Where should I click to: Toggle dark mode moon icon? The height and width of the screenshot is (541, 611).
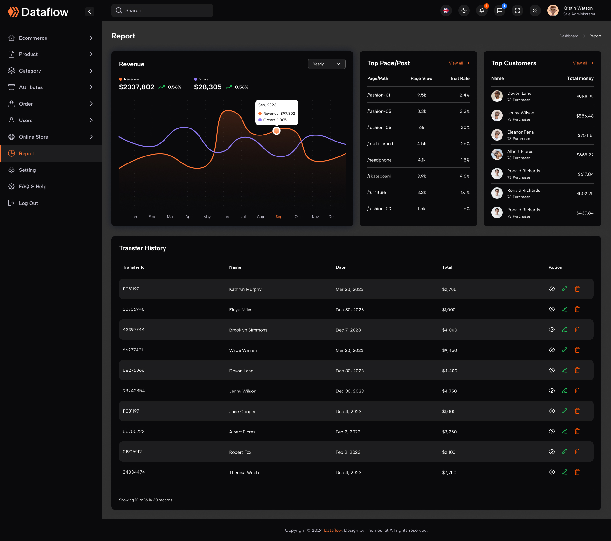[464, 10]
